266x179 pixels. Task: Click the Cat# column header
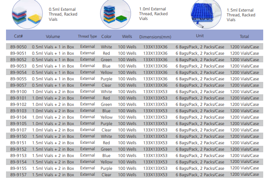(18, 36)
